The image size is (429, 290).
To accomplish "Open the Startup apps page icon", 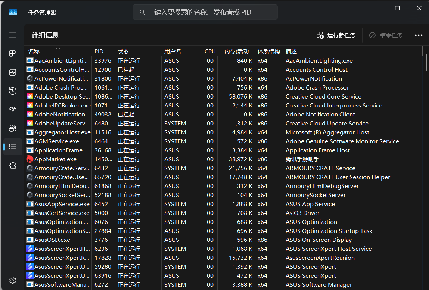I will (x=13, y=109).
